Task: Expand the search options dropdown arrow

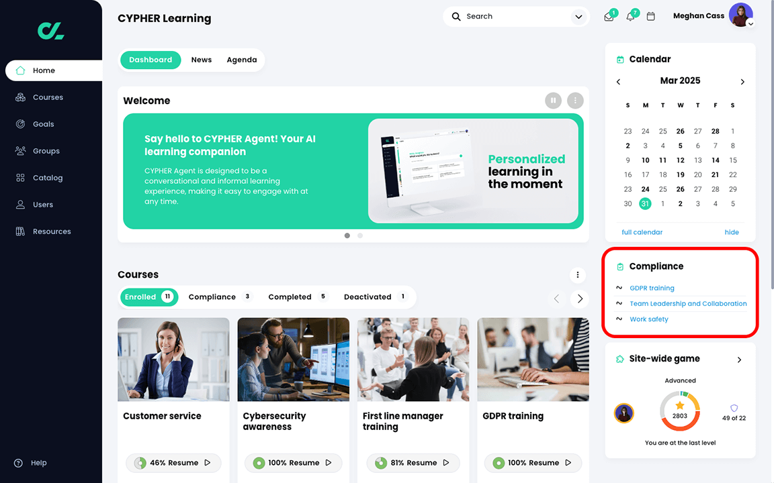Action: pos(578,17)
